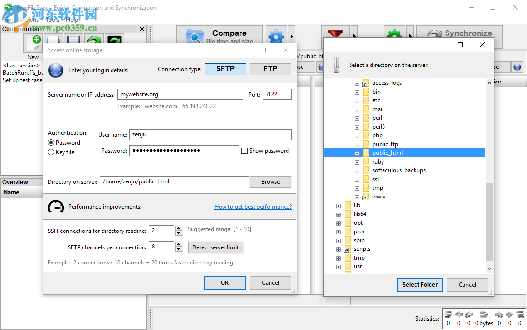Increase SSH connections with the up stepper arrow
The height and width of the screenshot is (330, 527).
(178, 228)
